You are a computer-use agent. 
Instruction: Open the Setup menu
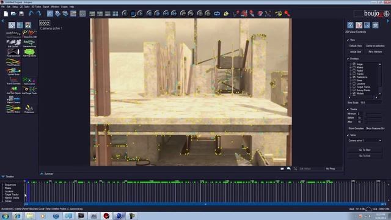15,7
